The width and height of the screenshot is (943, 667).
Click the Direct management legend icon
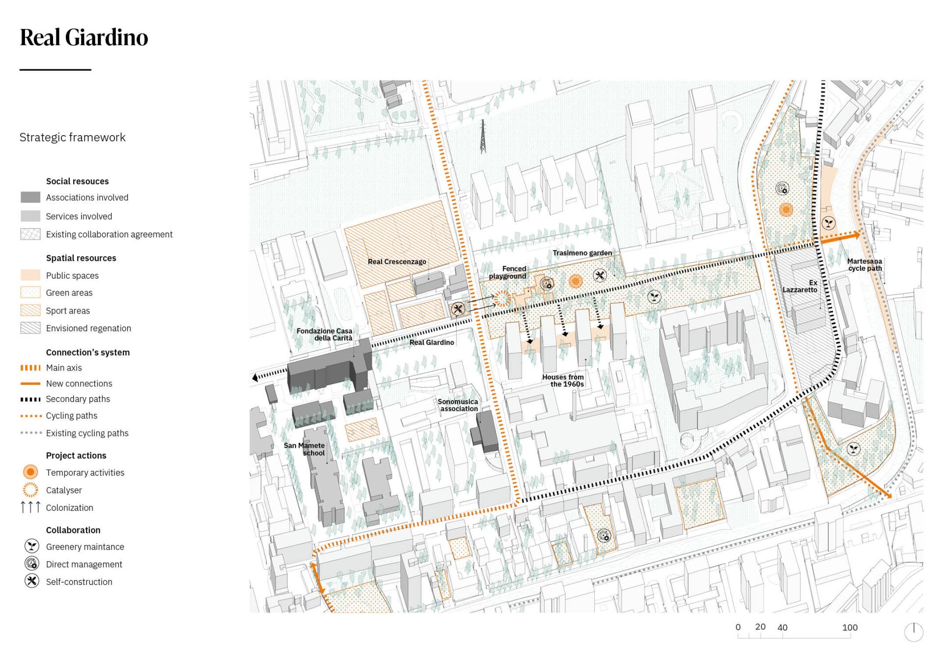(31, 563)
